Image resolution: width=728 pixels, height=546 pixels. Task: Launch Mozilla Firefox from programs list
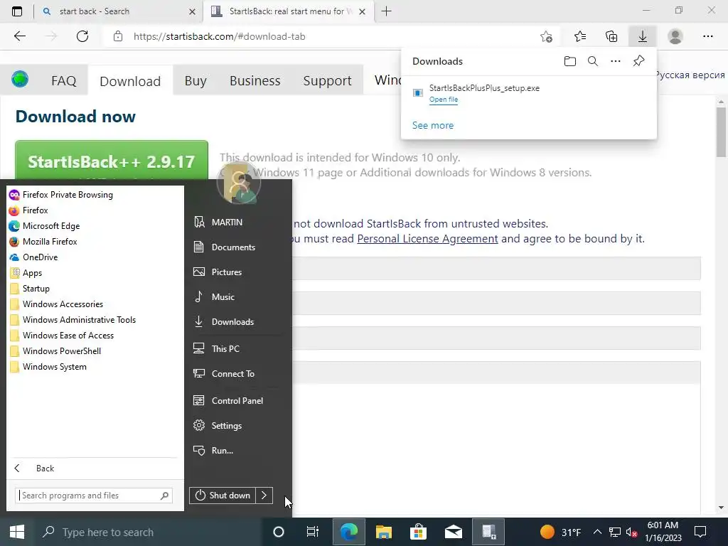click(50, 242)
